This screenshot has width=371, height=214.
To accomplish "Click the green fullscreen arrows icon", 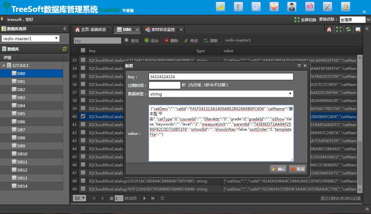I will (339, 29).
